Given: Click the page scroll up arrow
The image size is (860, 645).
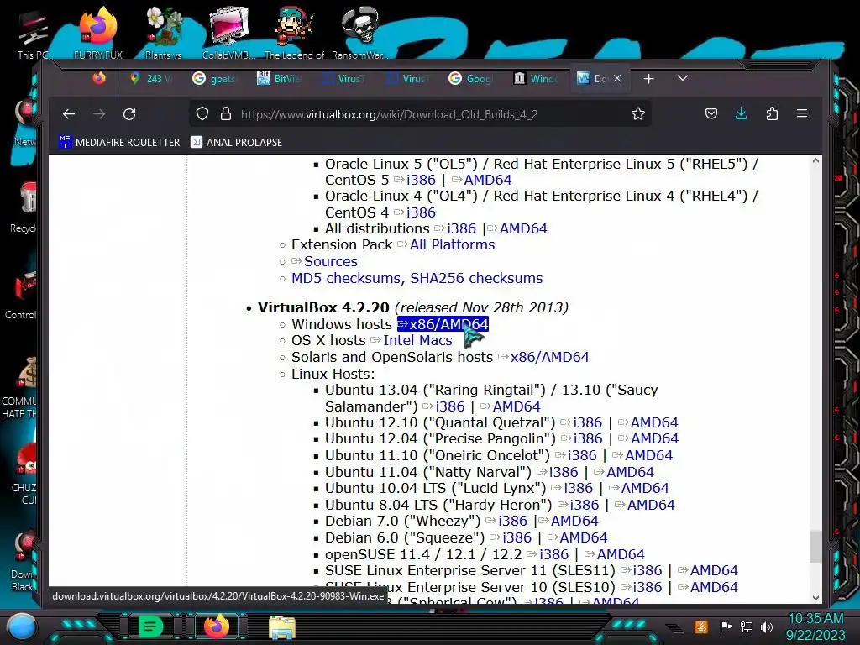Looking at the screenshot, I should pyautogui.click(x=815, y=160).
